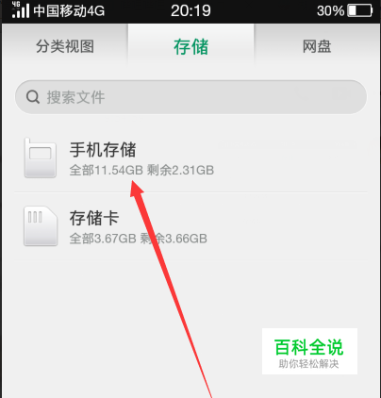Switch to the 分类视图 tab
The width and height of the screenshot is (381, 398).
65,46
